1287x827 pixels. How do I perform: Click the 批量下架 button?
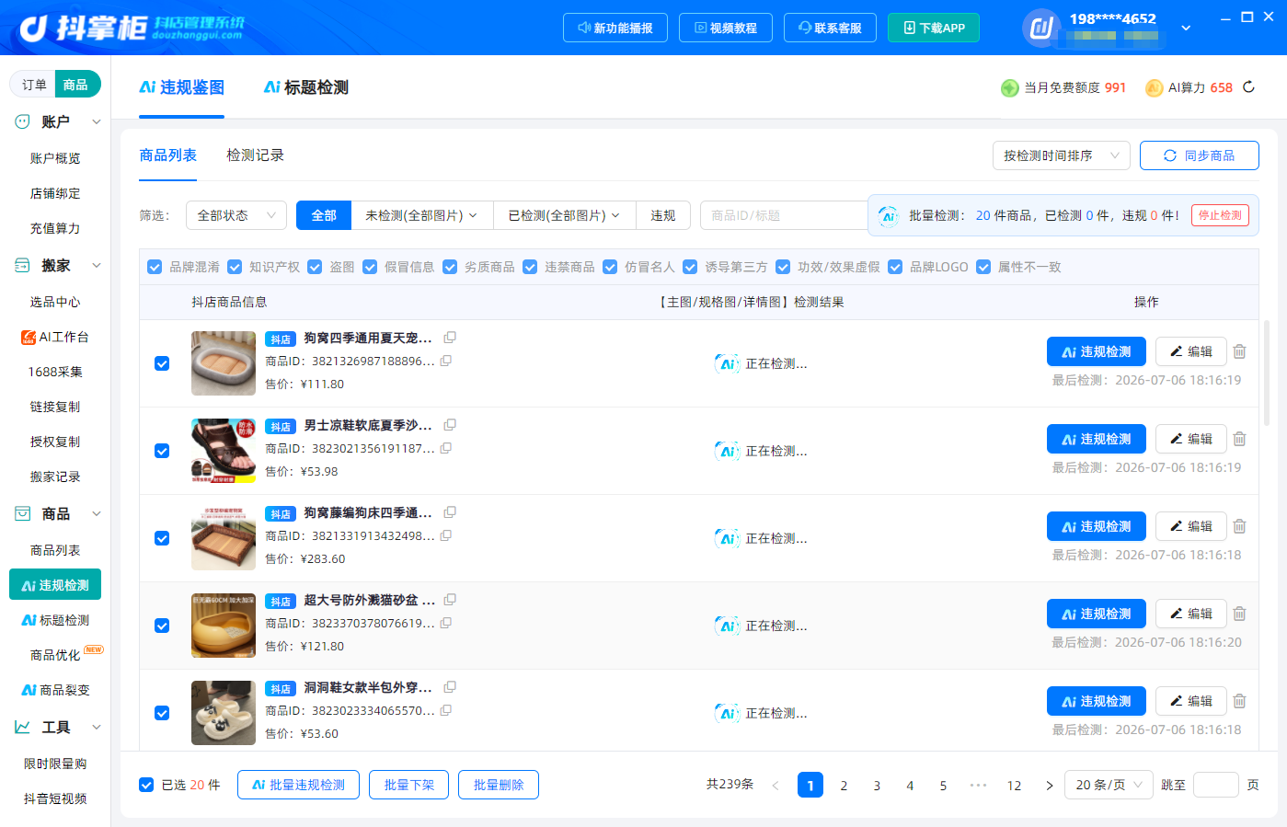coord(409,785)
